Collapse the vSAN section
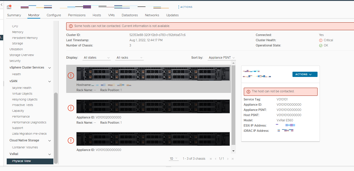Screen dimensions: 354x171 (50, 82)
